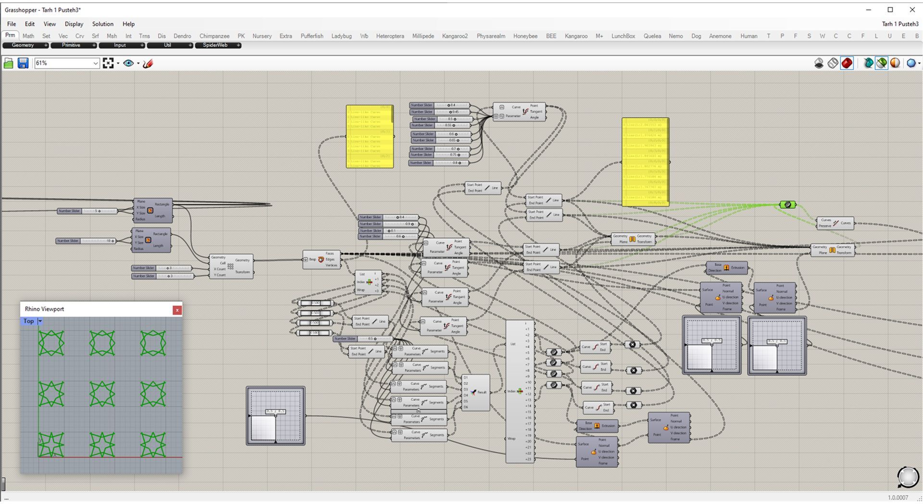Select the Sketch pen tool icon

click(x=148, y=63)
